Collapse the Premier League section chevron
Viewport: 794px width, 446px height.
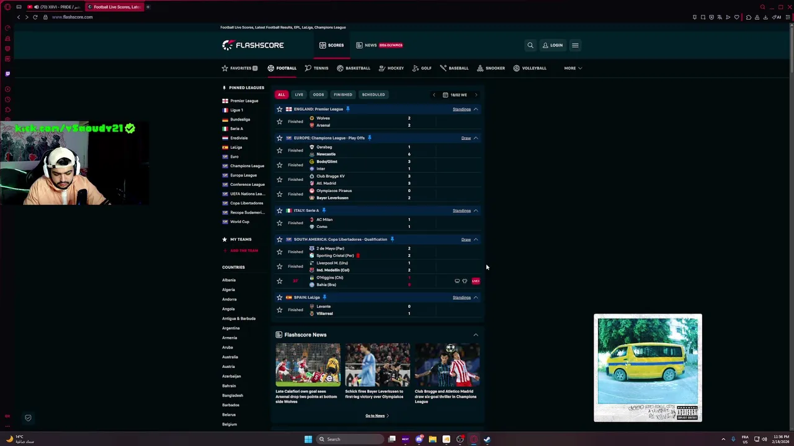476,109
